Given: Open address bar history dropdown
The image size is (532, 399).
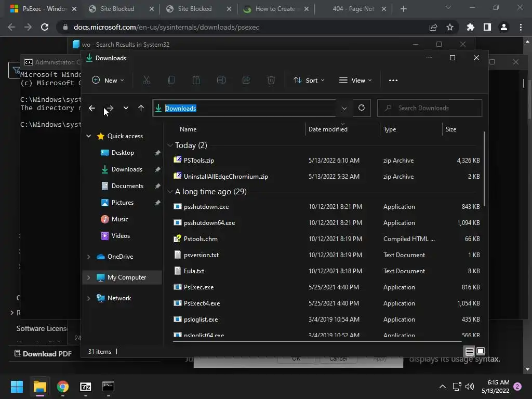Looking at the screenshot, I should (x=344, y=108).
